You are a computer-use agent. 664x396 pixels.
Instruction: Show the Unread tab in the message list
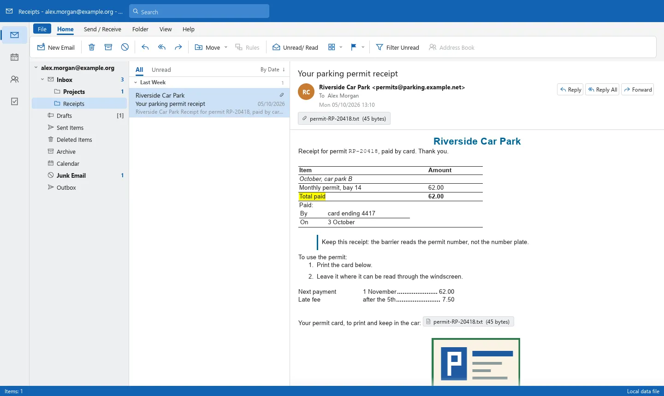click(x=161, y=70)
